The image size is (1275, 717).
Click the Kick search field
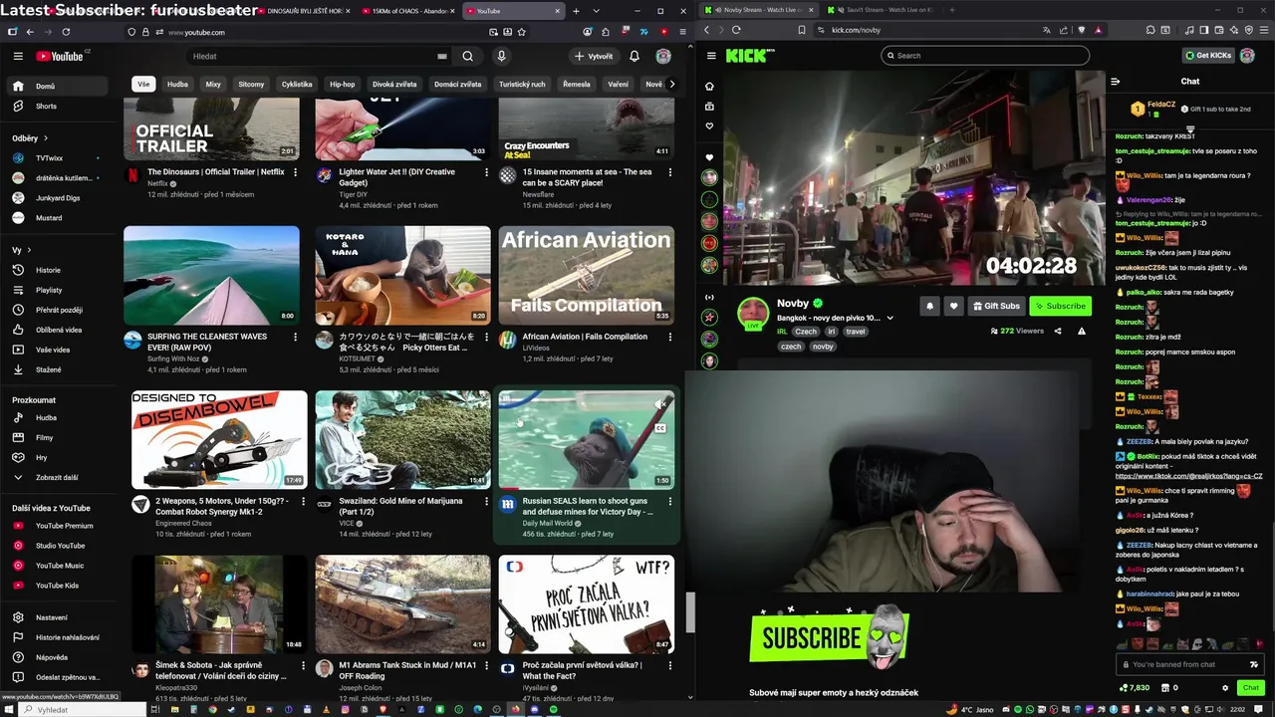pyautogui.click(x=985, y=56)
